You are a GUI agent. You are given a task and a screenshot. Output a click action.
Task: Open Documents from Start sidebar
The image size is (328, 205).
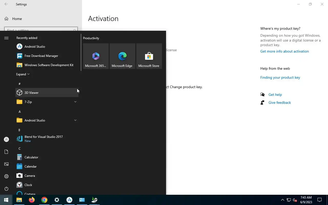(x=6, y=152)
